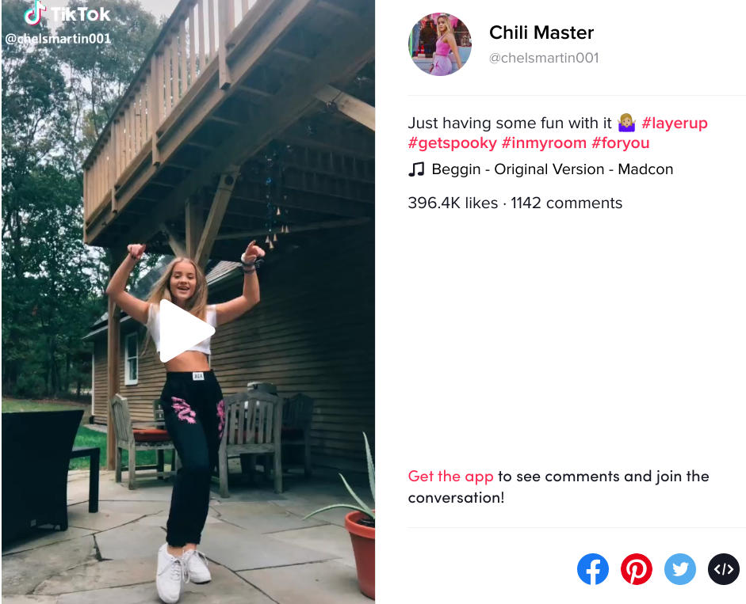Share the video on Twitter
This screenshot has width=746, height=604.
coord(680,569)
